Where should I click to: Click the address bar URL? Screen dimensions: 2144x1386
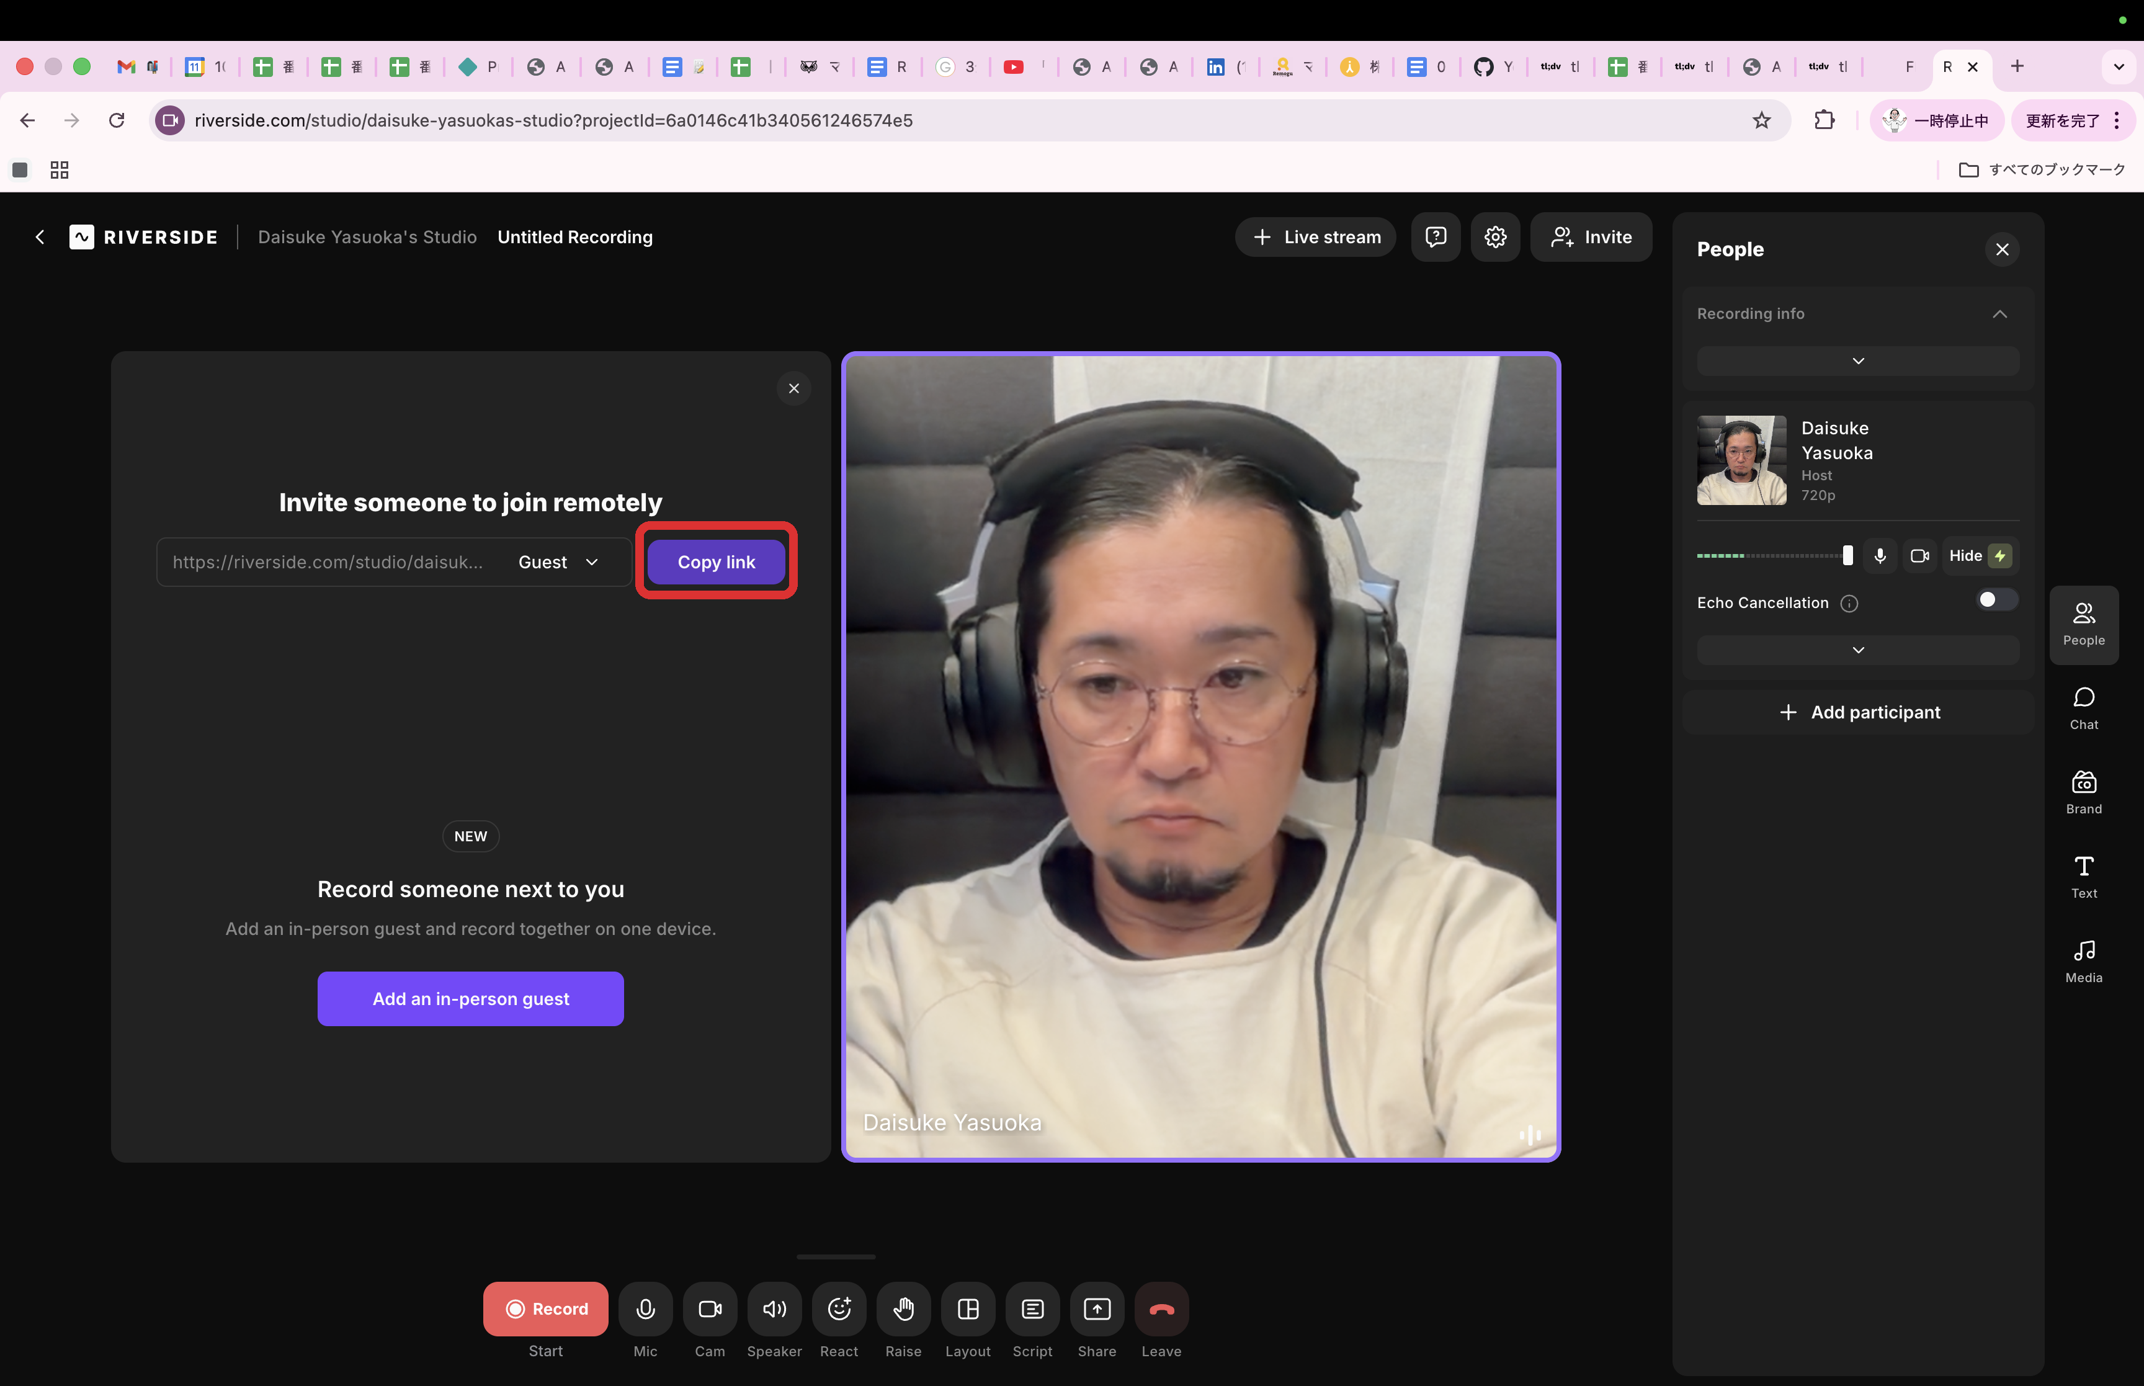point(553,120)
